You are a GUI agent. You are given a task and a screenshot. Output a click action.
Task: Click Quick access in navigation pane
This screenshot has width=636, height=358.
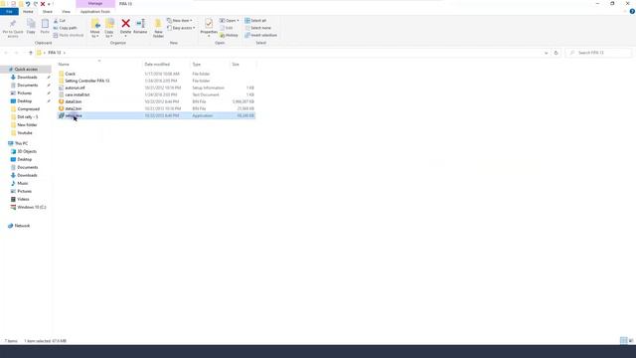click(26, 70)
